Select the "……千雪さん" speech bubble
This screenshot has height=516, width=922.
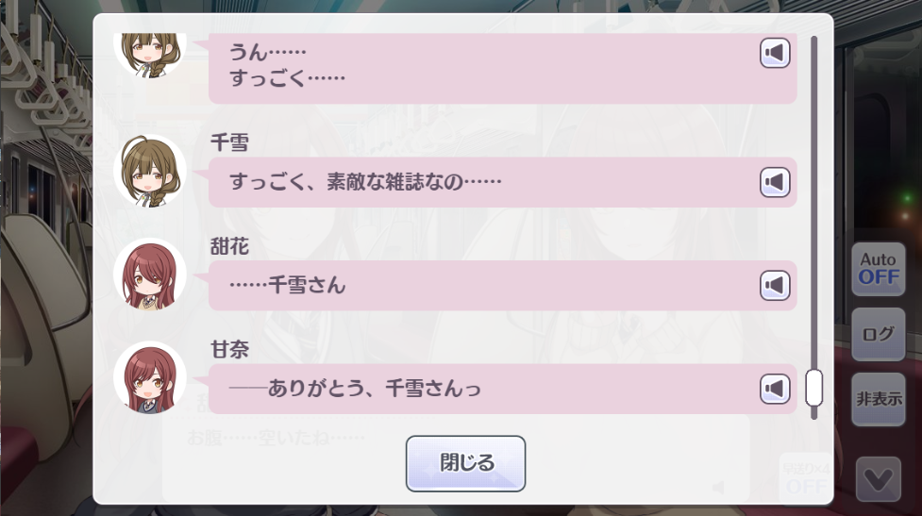click(x=481, y=285)
